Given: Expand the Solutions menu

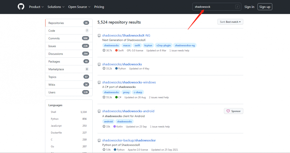Looking at the screenshot, I should (56, 7).
